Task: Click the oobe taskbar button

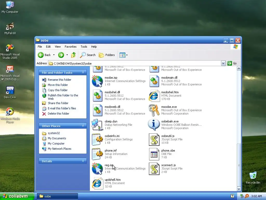Action: pyautogui.click(x=57, y=196)
